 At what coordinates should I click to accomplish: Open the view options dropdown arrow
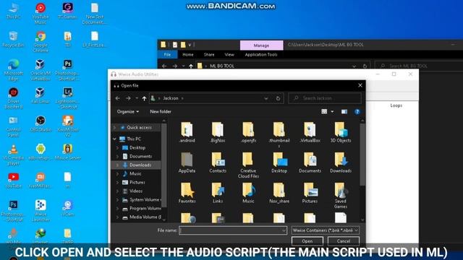tap(332, 112)
